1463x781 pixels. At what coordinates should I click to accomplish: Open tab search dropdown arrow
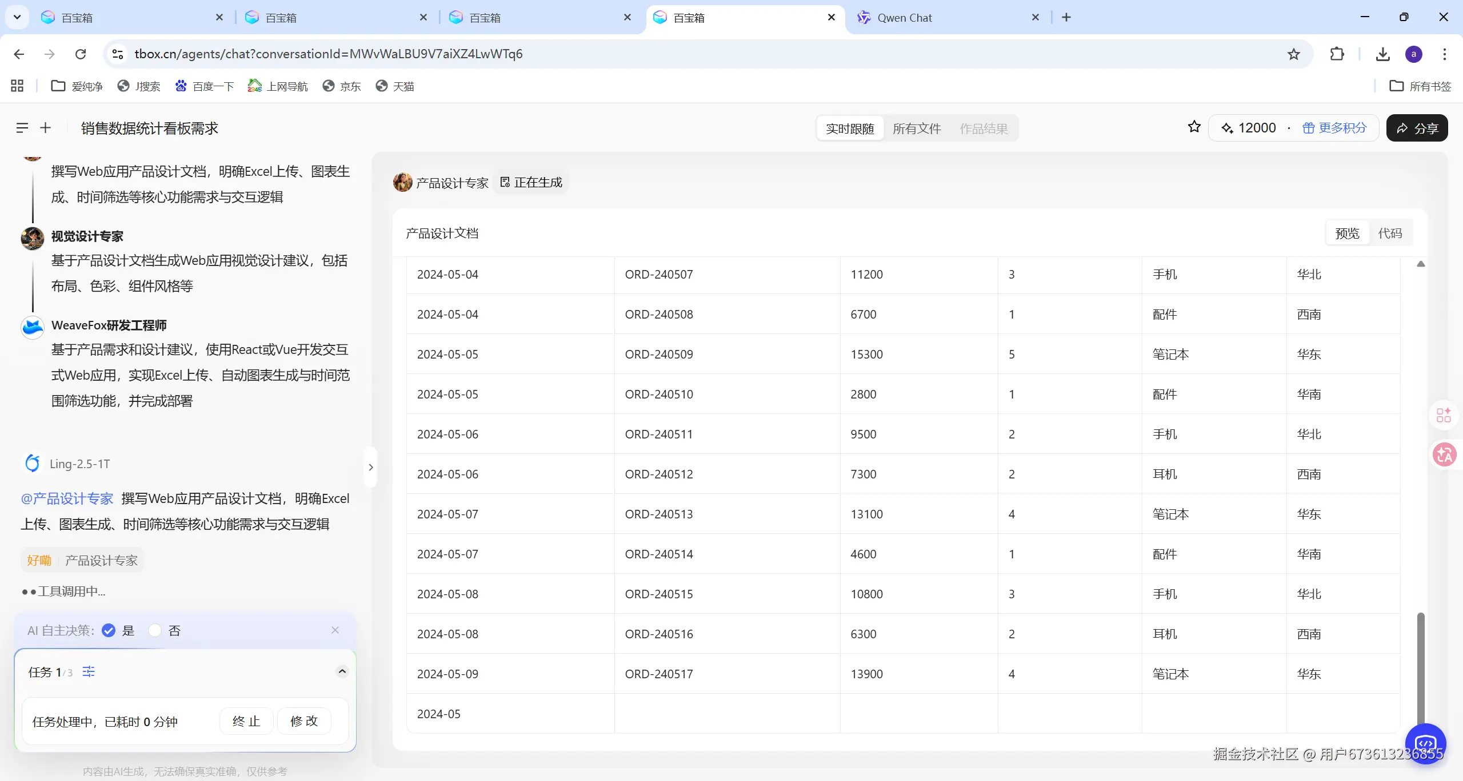(17, 17)
